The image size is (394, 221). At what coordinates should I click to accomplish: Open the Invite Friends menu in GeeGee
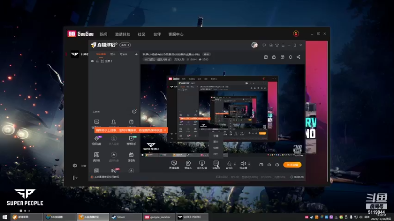pyautogui.click(x=122, y=34)
